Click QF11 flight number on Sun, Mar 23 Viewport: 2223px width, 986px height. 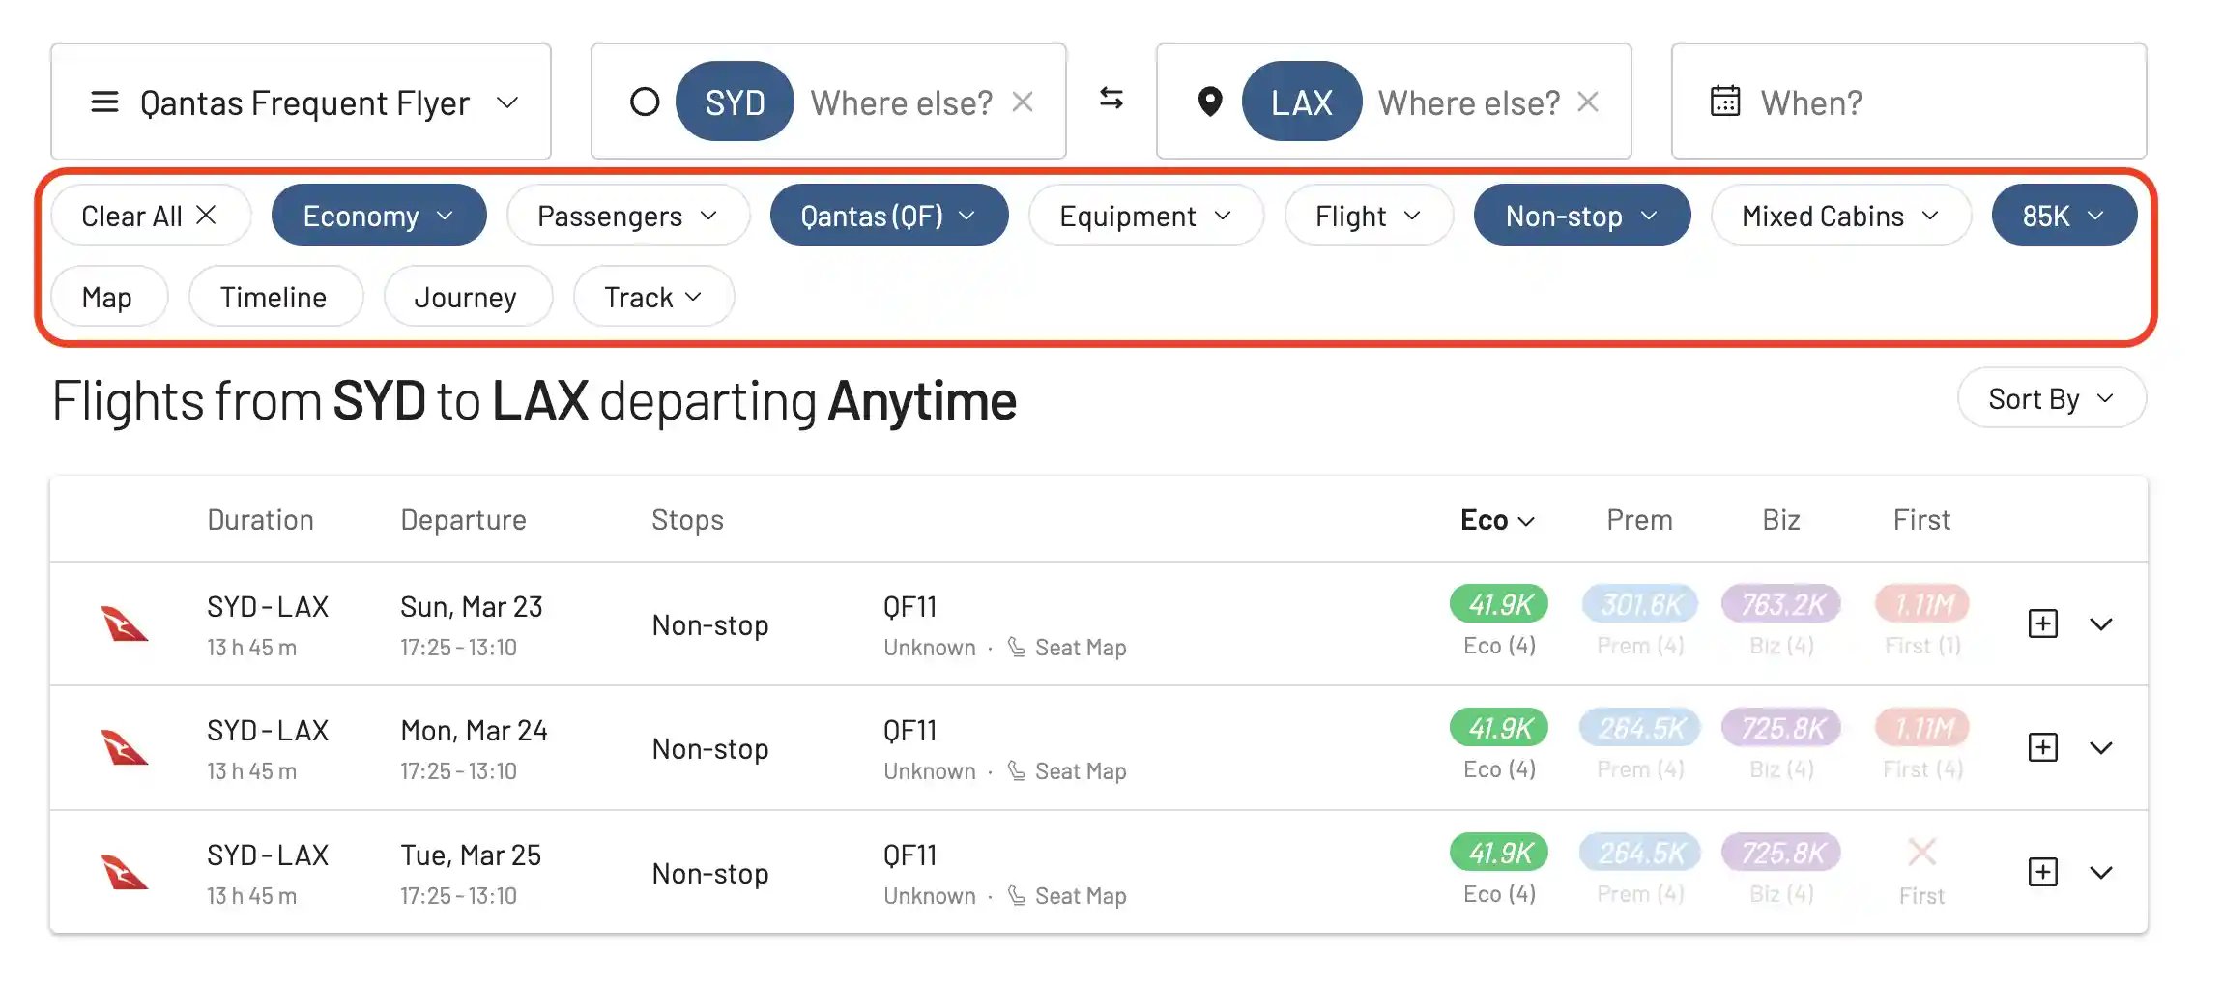(909, 607)
